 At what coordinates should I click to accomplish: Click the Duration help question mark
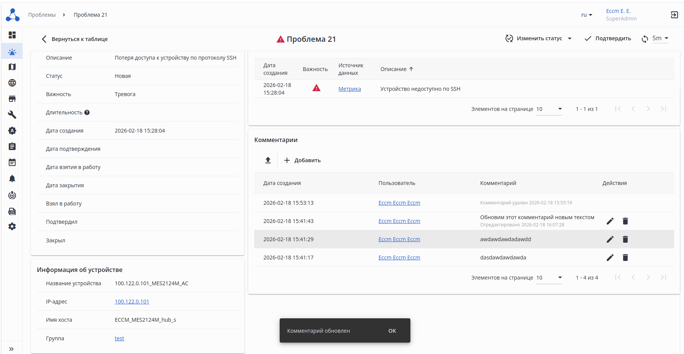87,112
